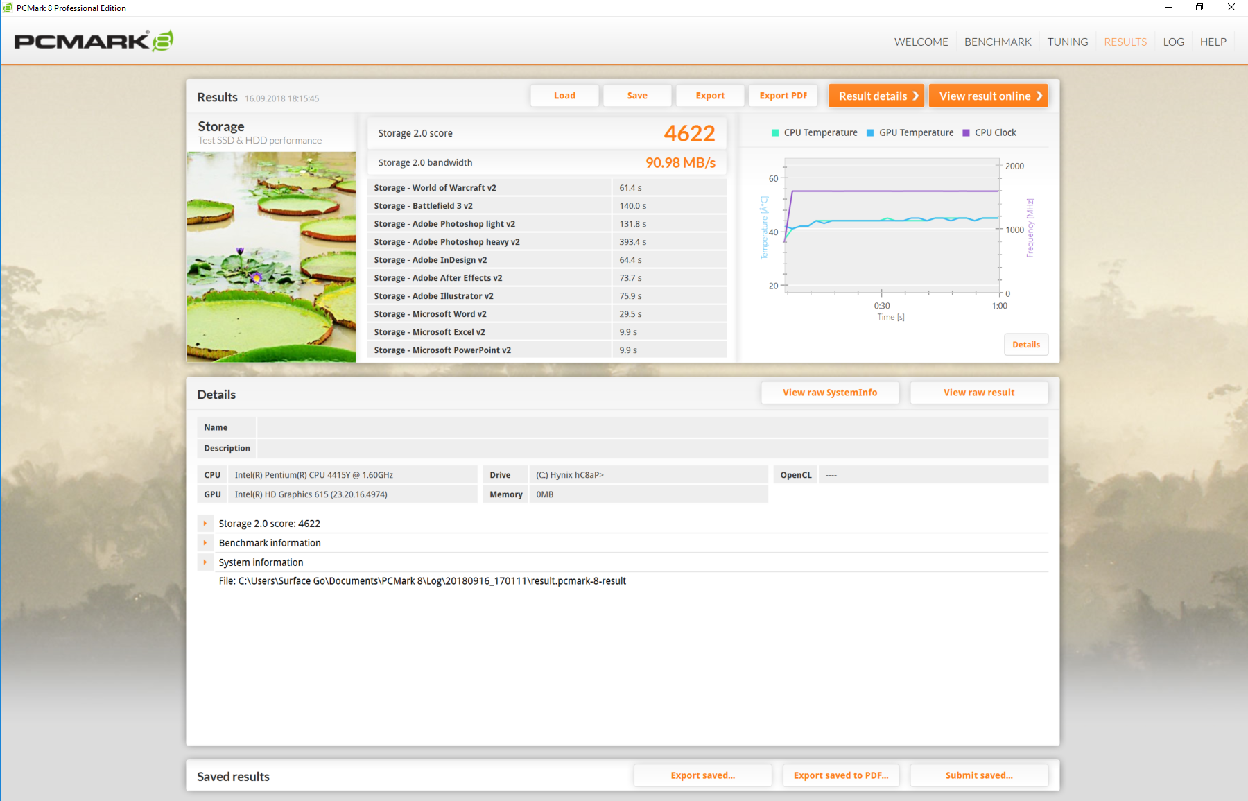Open the Log tab
Viewport: 1248px width, 801px height.
coord(1173,42)
